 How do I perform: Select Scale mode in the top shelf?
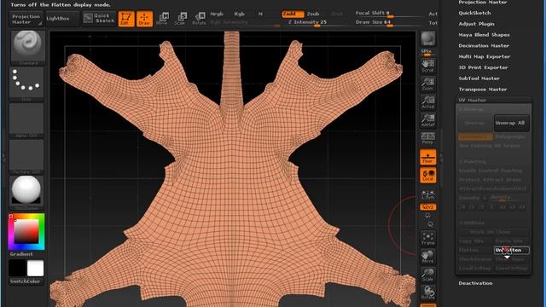180,19
